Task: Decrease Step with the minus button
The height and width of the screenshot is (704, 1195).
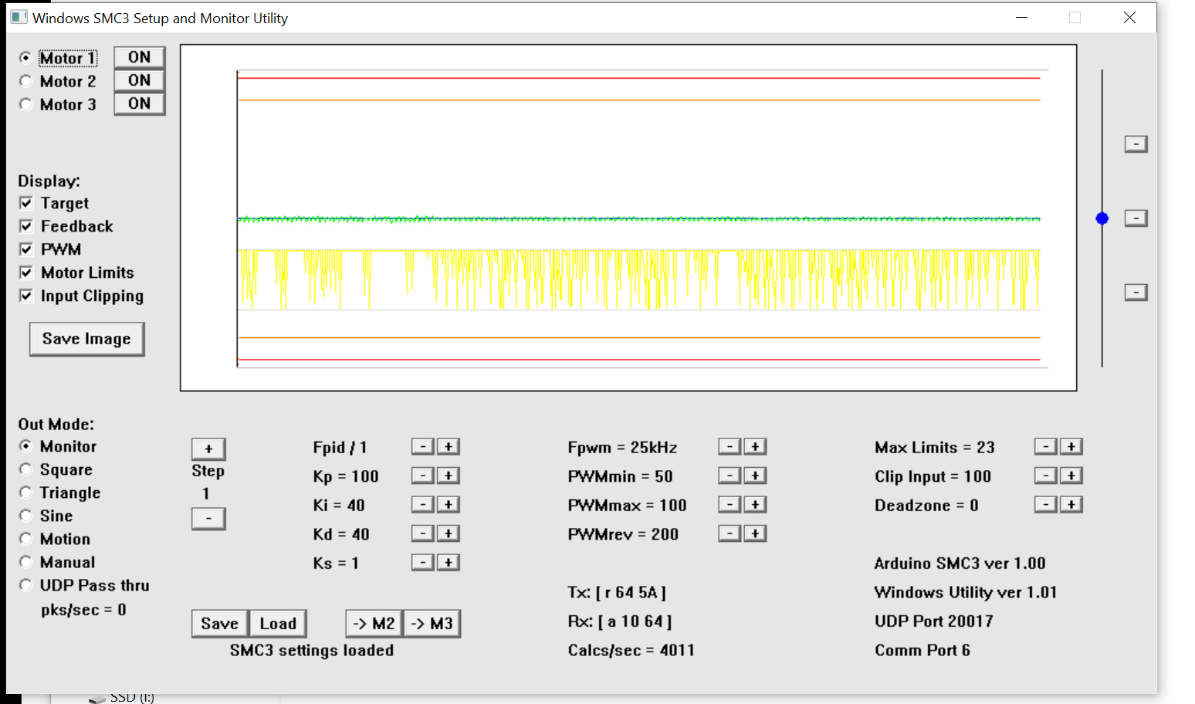Action: 208,518
